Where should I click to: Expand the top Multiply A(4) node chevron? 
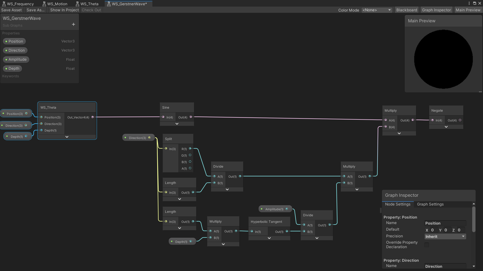point(399,133)
